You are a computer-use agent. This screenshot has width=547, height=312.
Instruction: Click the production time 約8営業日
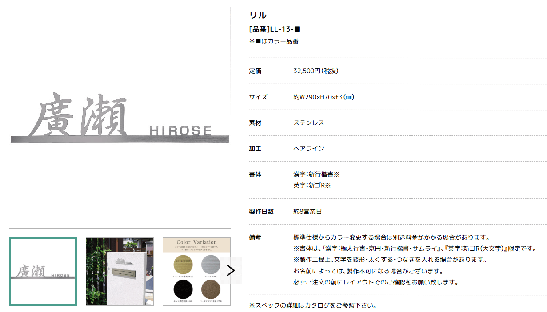click(x=307, y=211)
